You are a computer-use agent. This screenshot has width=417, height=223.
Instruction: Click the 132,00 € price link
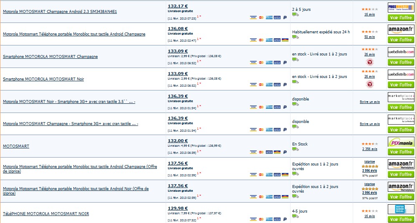[x=178, y=141]
